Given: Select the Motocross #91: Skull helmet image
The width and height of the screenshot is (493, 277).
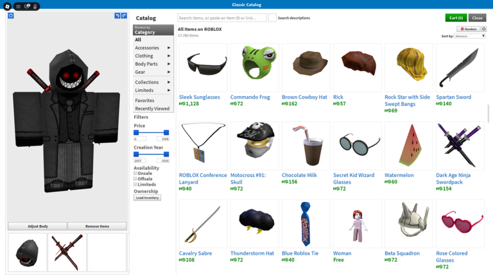Looking at the screenshot, I should [255, 146].
